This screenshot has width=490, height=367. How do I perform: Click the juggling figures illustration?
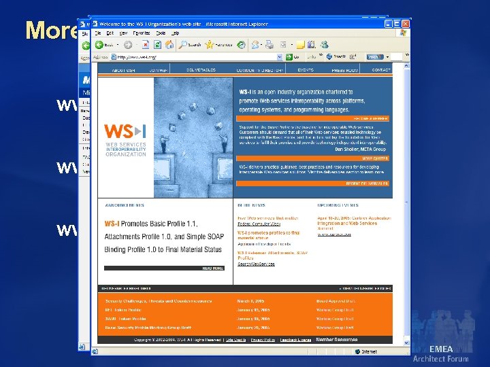click(193, 137)
